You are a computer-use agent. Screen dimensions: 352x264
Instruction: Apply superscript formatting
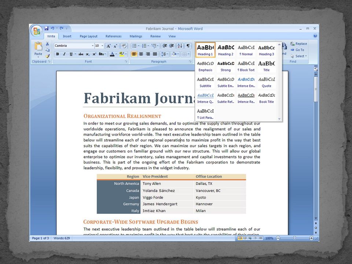pyautogui.click(x=94, y=54)
